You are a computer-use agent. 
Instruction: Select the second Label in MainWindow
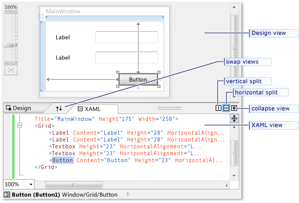coord(63,58)
